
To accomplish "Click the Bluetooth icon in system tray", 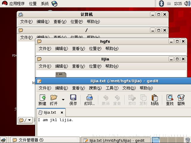I will pyautogui.click(x=161, y=4).
